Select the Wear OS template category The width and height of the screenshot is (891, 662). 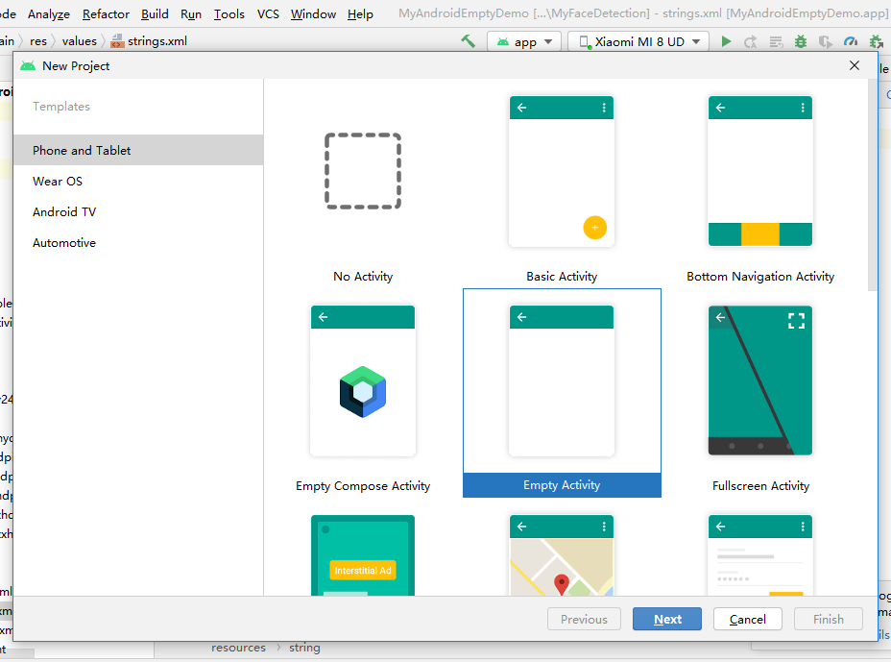138,181
